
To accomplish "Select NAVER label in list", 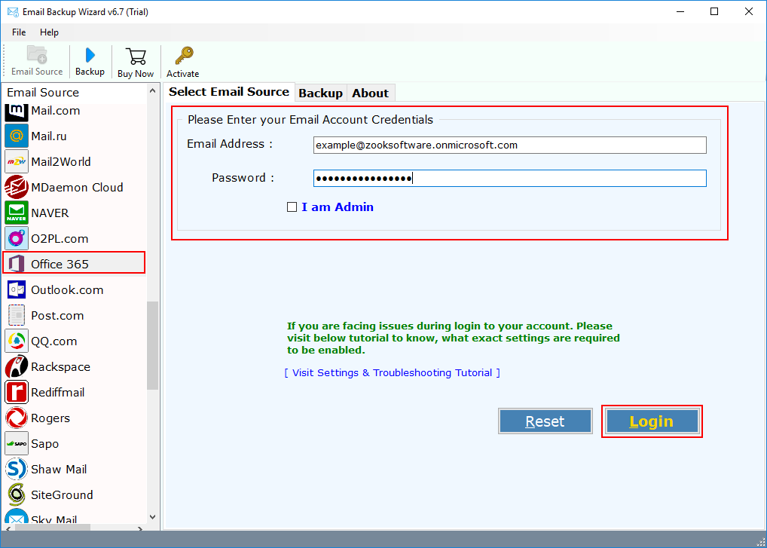I will (50, 213).
